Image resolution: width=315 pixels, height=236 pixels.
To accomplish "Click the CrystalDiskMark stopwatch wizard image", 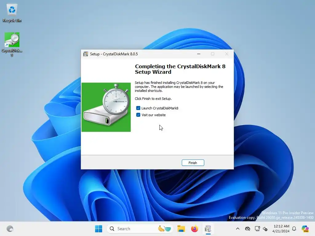I will [106, 107].
